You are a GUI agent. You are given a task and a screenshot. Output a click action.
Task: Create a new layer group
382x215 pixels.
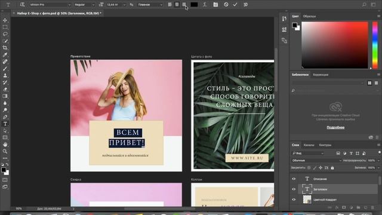[358, 208]
